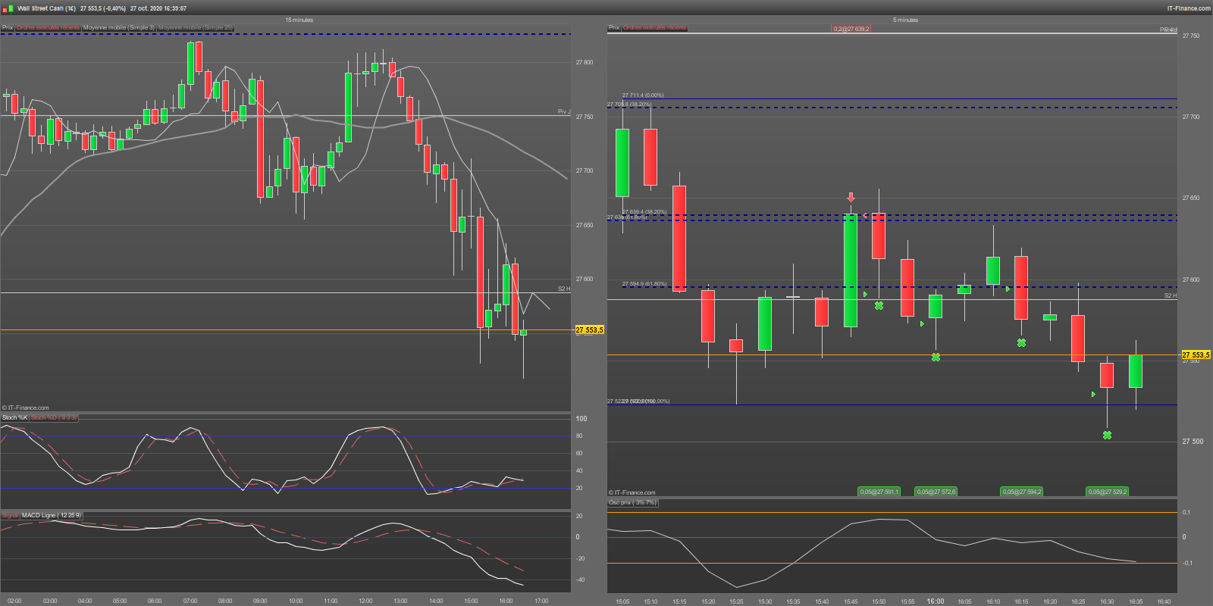Click the 27 639,4 (38,20%) Fibonacci label
The width and height of the screenshot is (1213, 606).
pos(644,212)
